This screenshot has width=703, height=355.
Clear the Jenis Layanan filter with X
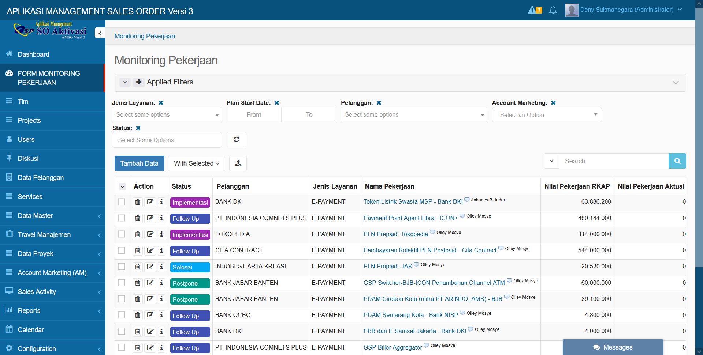coord(161,103)
